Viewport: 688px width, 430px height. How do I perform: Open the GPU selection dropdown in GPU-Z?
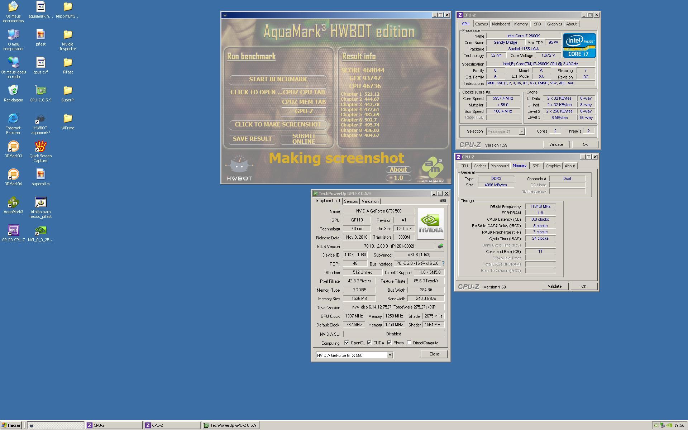click(x=390, y=355)
